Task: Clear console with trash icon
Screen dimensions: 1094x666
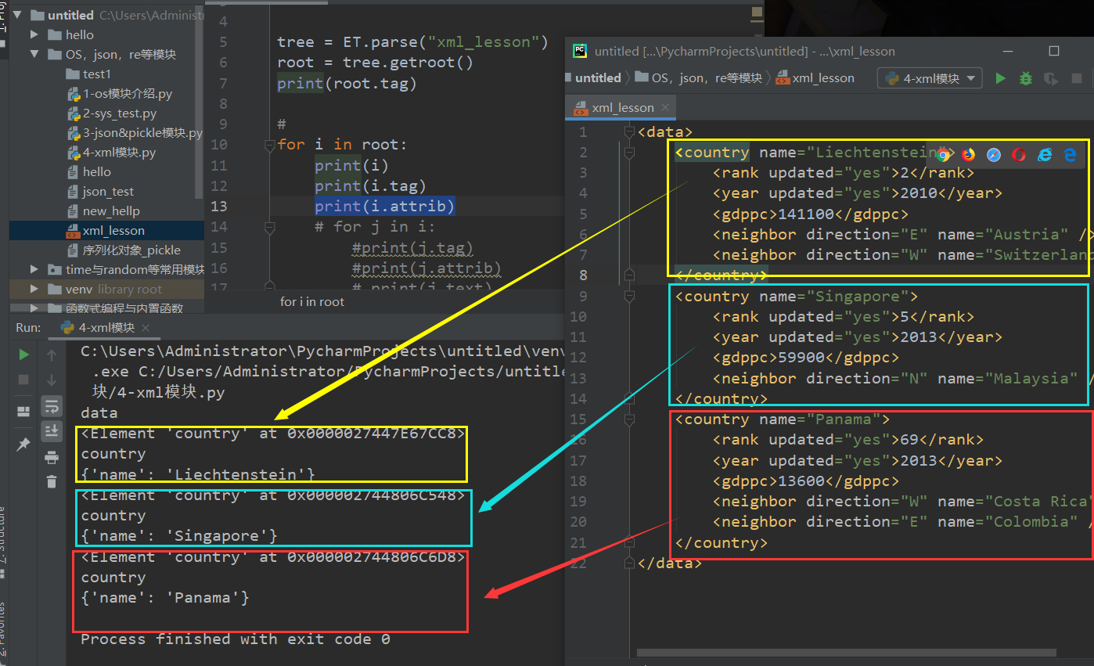Action: tap(52, 481)
